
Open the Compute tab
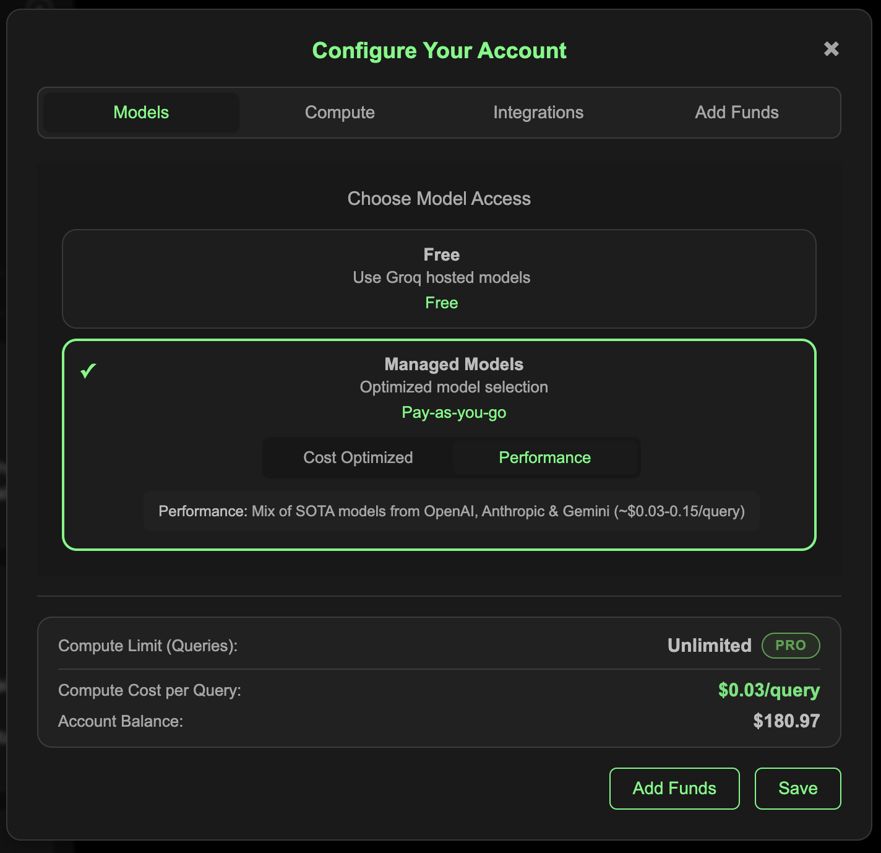tap(340, 113)
